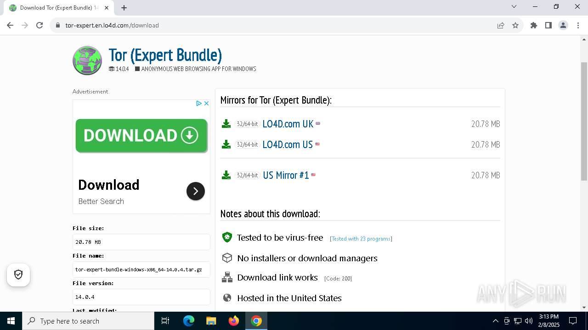Click the 14.0.4 file version field
This screenshot has width=588, height=330.
point(141,297)
